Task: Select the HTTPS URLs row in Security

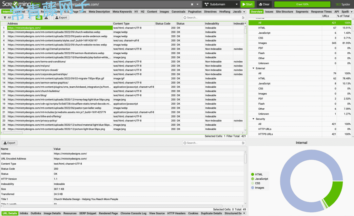Action: 300,134
